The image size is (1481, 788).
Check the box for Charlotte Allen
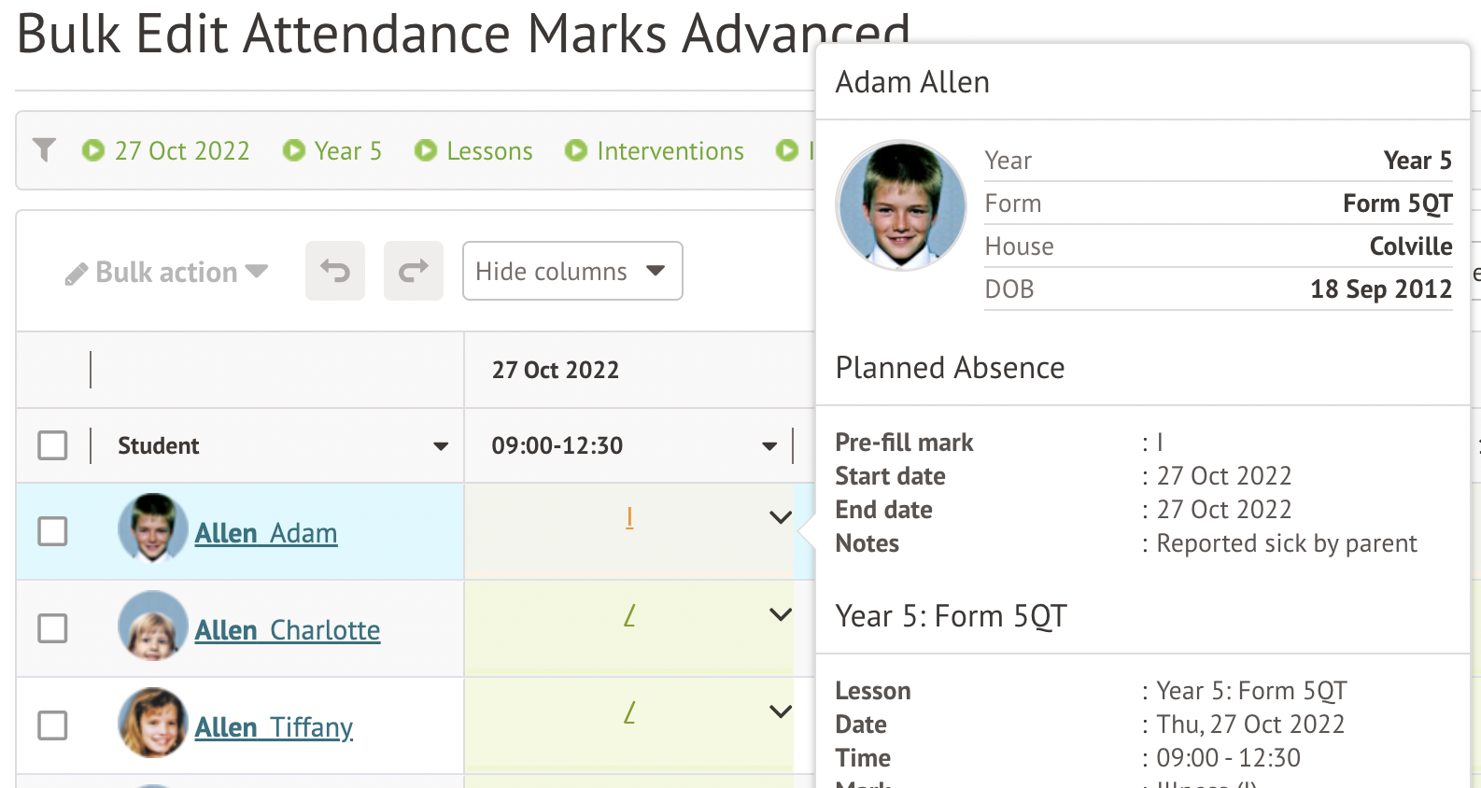click(x=53, y=628)
